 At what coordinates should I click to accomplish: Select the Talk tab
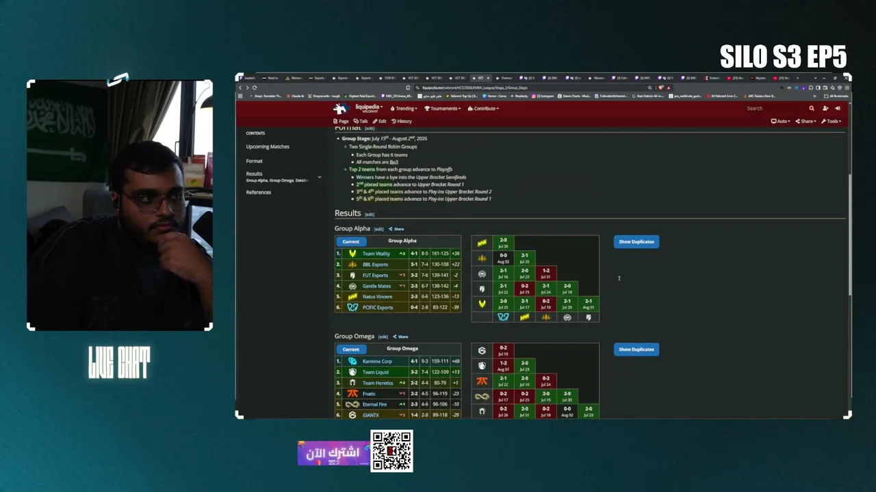361,122
